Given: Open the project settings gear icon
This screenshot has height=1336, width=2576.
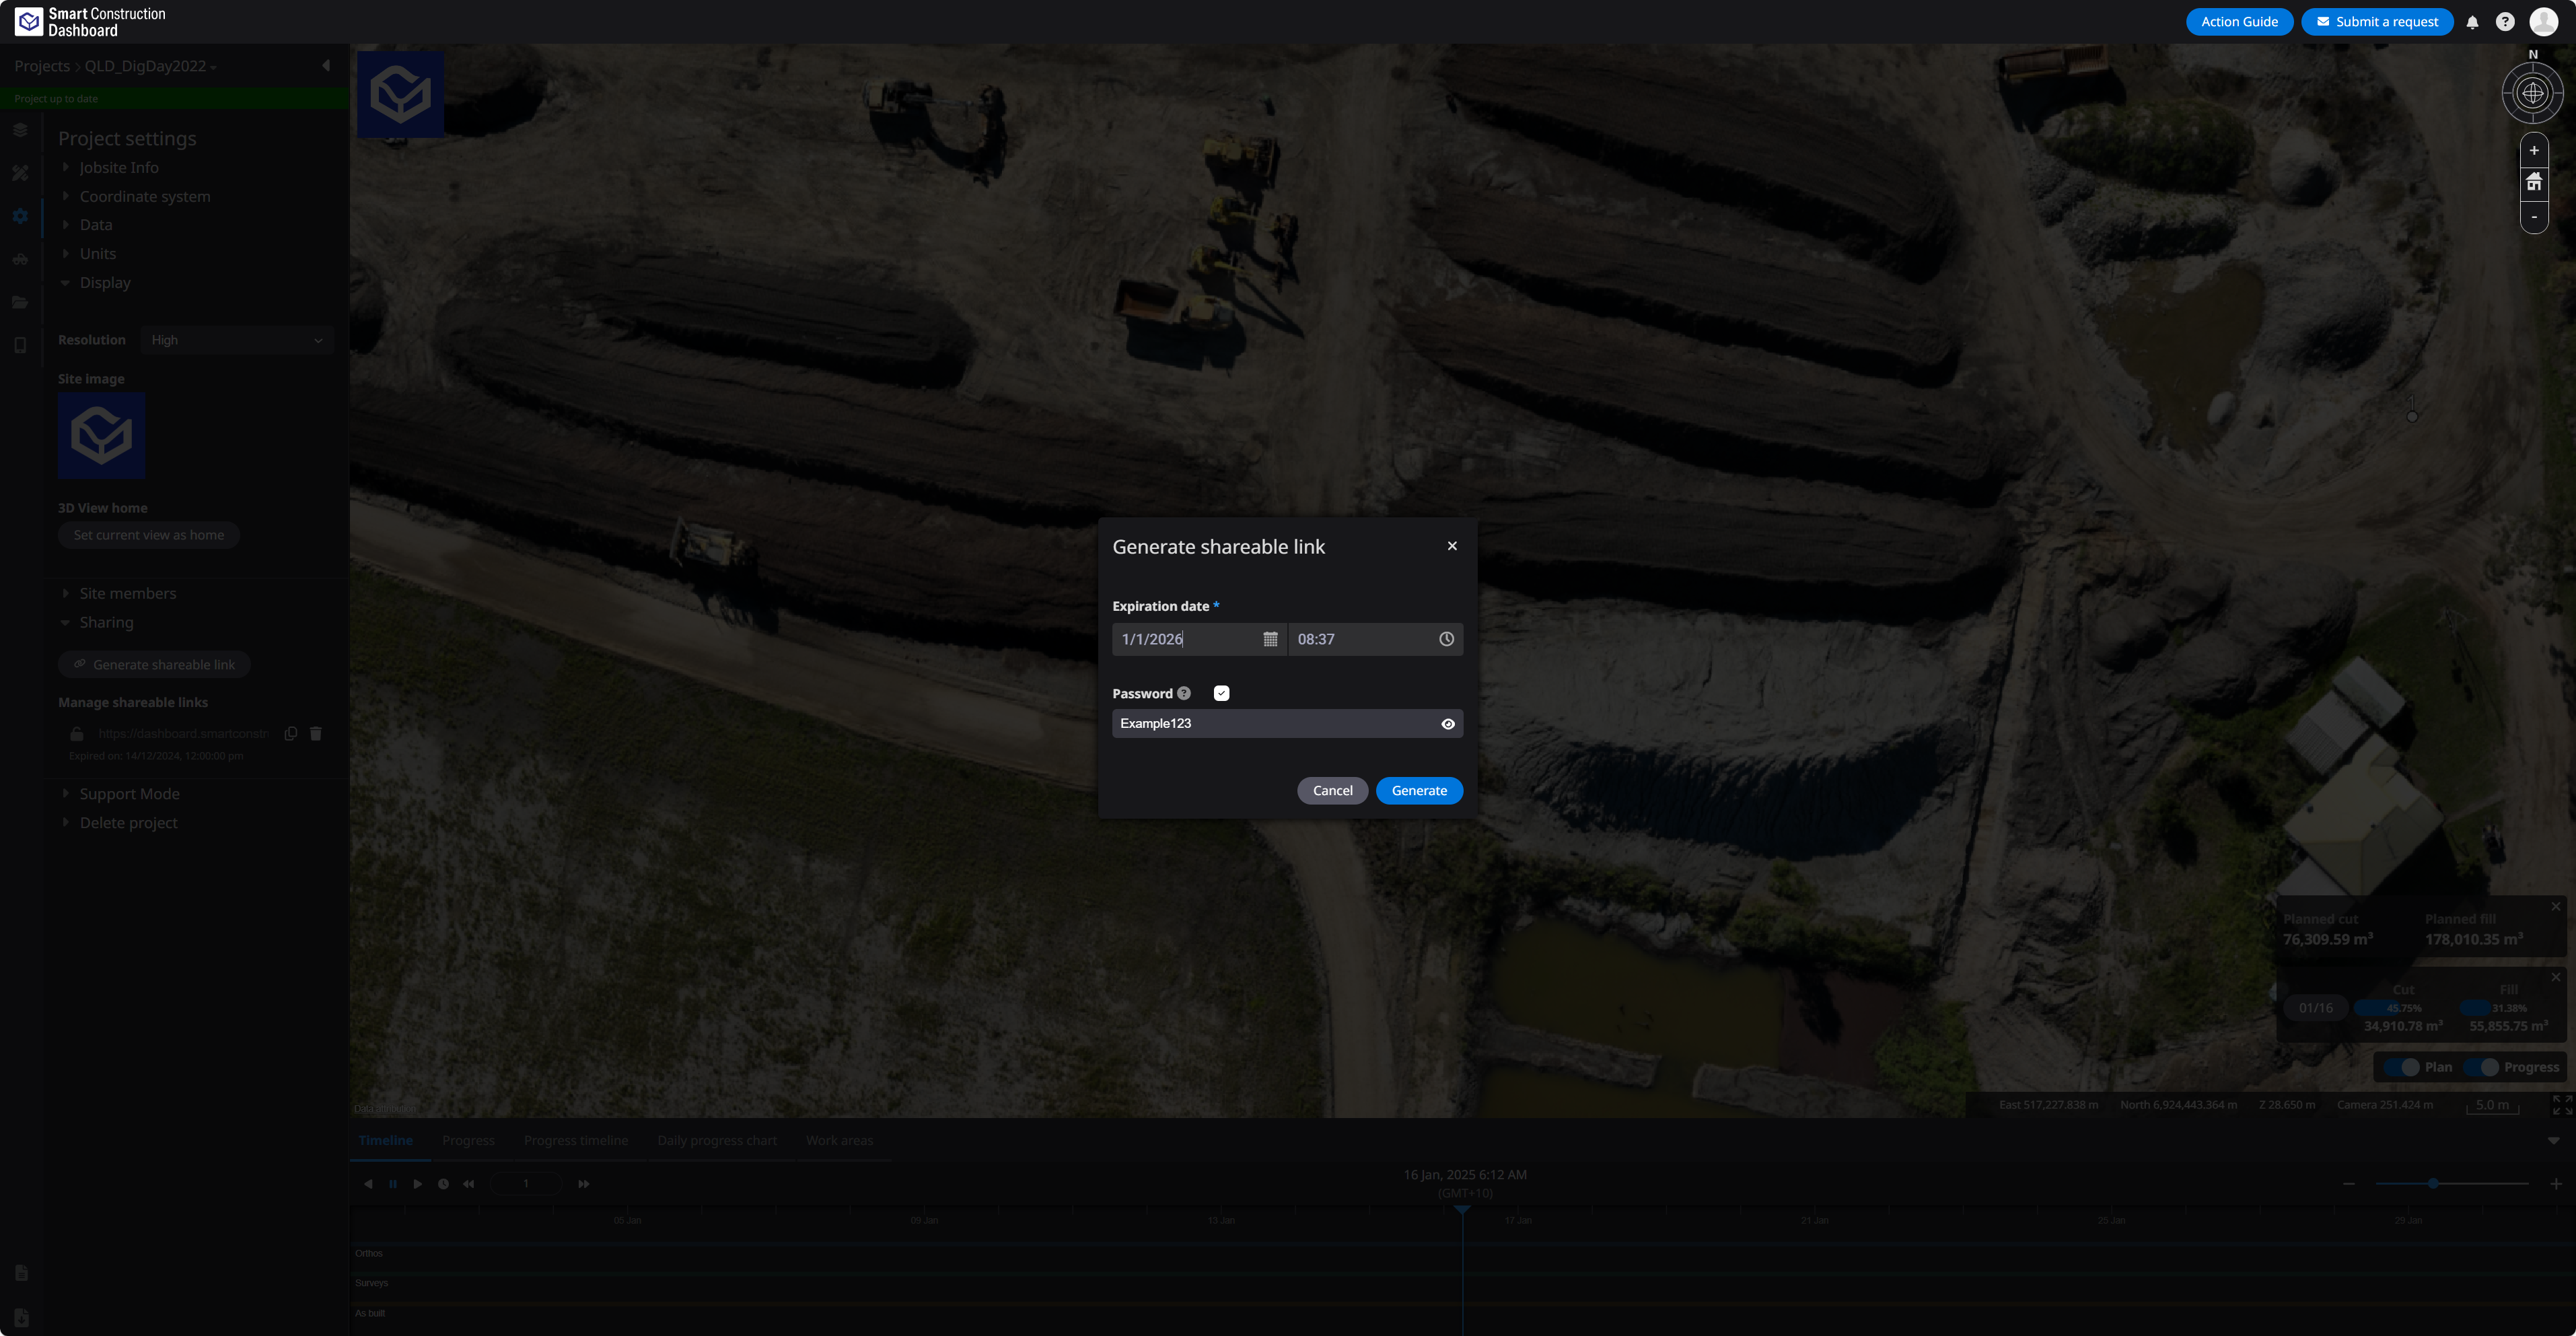Looking at the screenshot, I should tap(20, 216).
